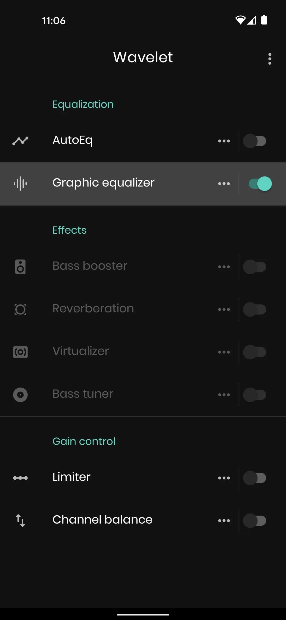Tap the Virtualizer surround icon
The height and width of the screenshot is (620, 286).
point(20,352)
